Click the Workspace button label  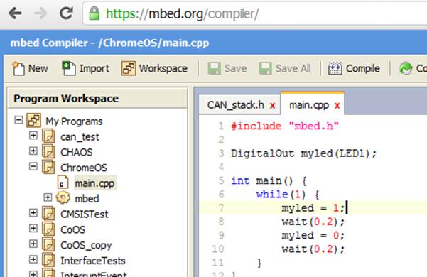point(163,69)
